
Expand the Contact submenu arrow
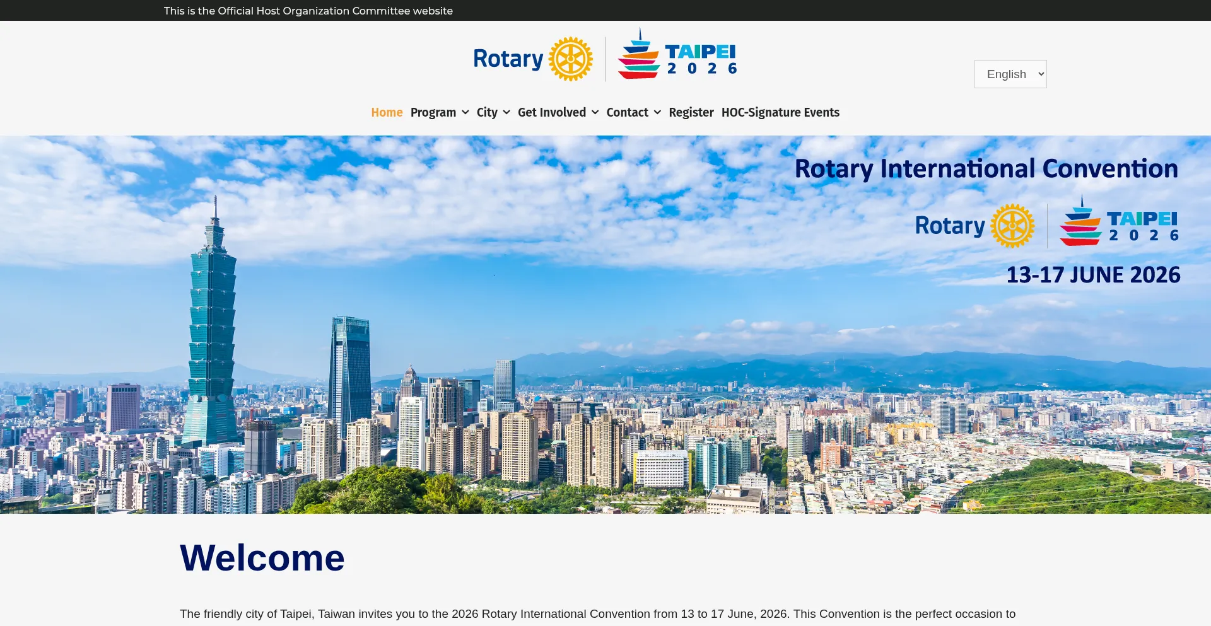pyautogui.click(x=657, y=112)
